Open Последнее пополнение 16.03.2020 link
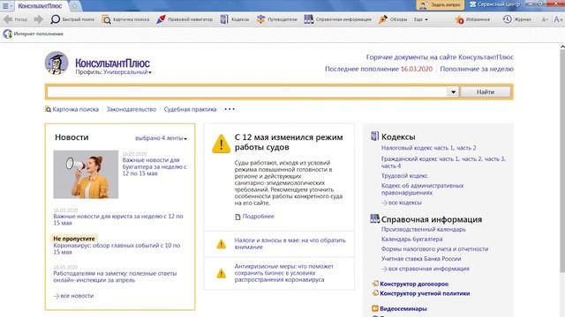Viewport: 565px width, 317px height. pos(379,69)
